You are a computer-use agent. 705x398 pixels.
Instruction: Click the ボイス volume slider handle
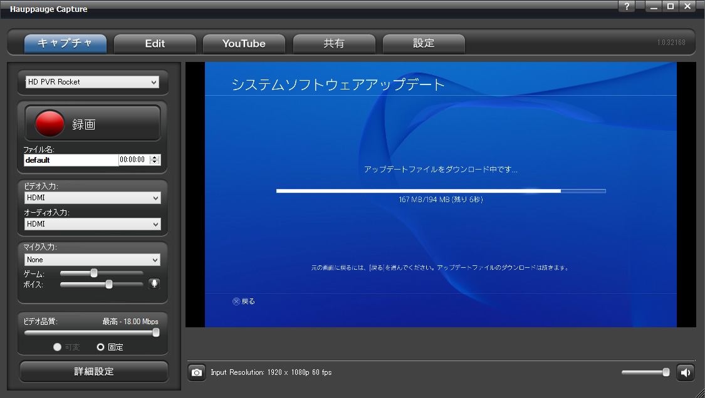109,284
